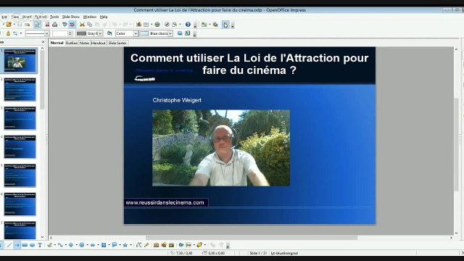Open the Navigator compass icon
This screenshot has height=261, width=464.
[167, 24]
